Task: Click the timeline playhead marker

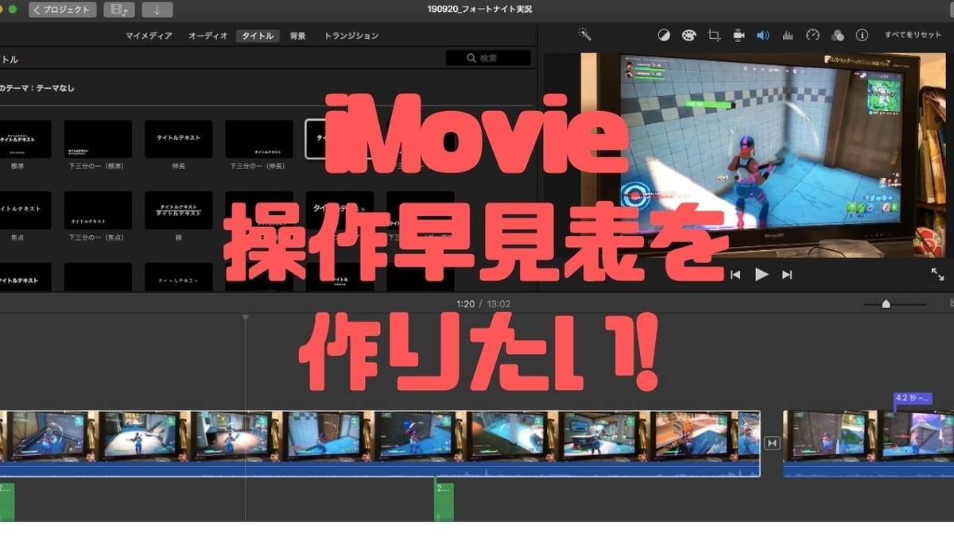Action: click(245, 318)
